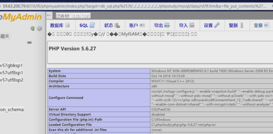Click the MSVC11 (Visual C++ 2012) value
Image resolution: width=273 pixels, height=134 pixels.
click(x=173, y=81)
